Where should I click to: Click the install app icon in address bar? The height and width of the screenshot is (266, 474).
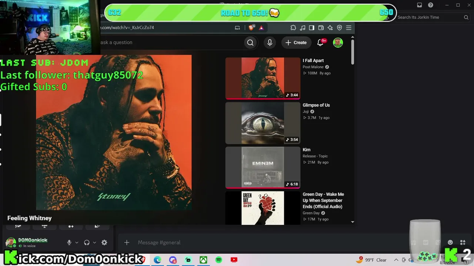[237, 28]
